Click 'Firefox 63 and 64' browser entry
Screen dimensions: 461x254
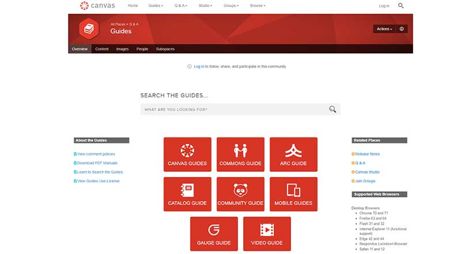coord(373,218)
